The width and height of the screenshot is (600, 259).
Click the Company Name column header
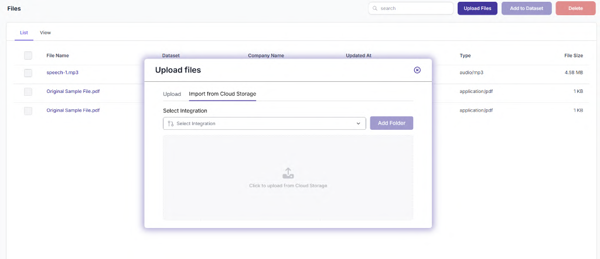(x=266, y=56)
